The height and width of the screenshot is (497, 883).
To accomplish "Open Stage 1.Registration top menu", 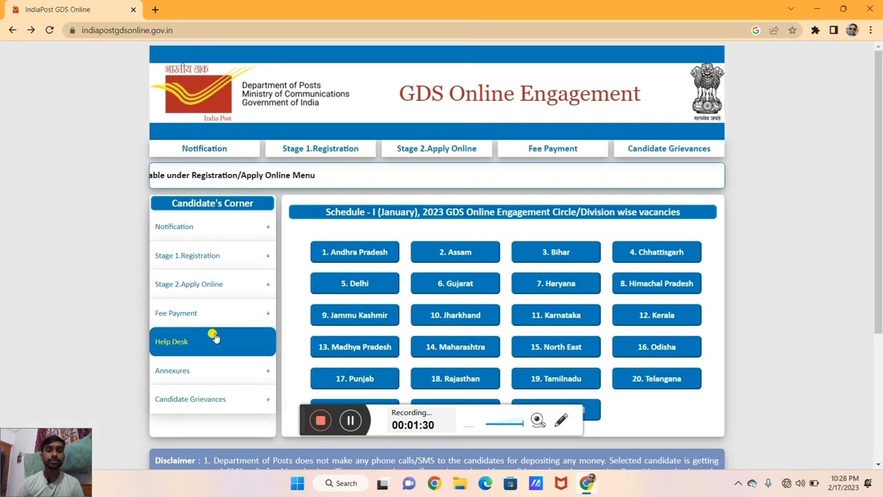I will 321,148.
